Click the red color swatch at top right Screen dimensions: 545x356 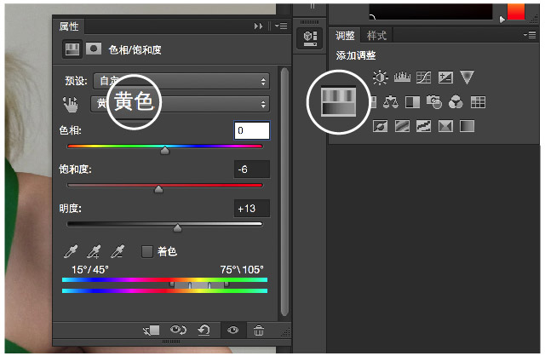coord(516,11)
